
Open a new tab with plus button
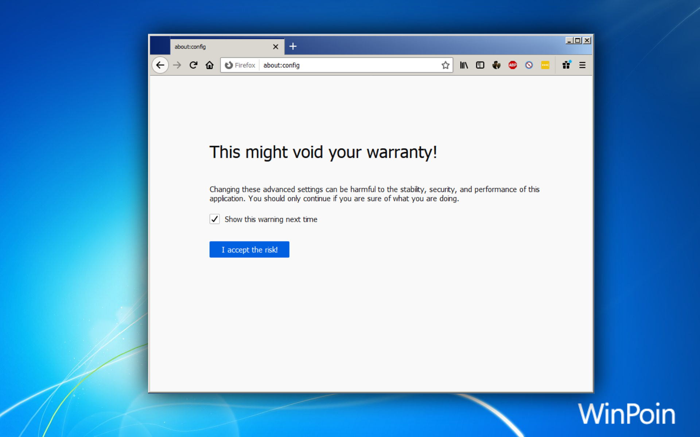point(293,46)
